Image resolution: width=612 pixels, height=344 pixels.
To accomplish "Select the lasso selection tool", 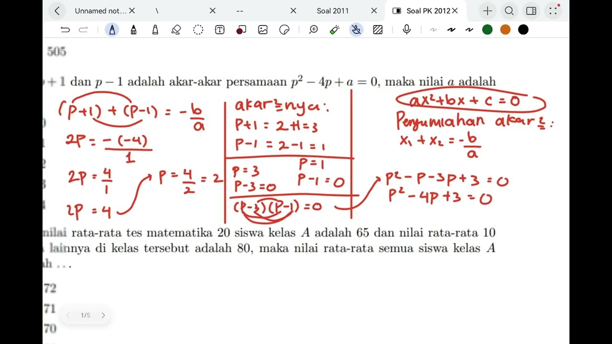I will pyautogui.click(x=198, y=30).
